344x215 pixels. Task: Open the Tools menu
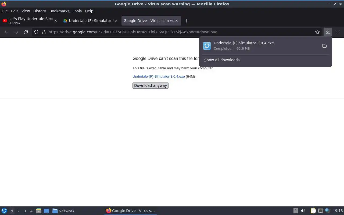[77, 11]
